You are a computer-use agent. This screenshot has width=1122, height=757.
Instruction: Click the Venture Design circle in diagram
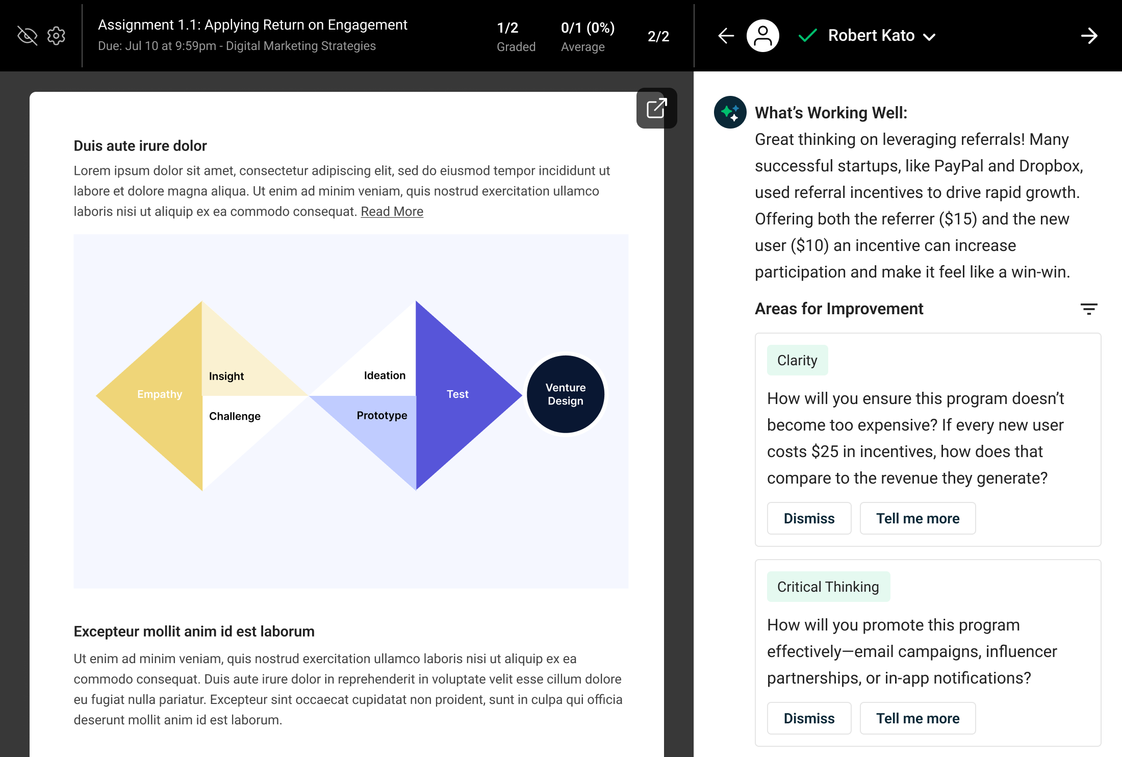(x=565, y=394)
